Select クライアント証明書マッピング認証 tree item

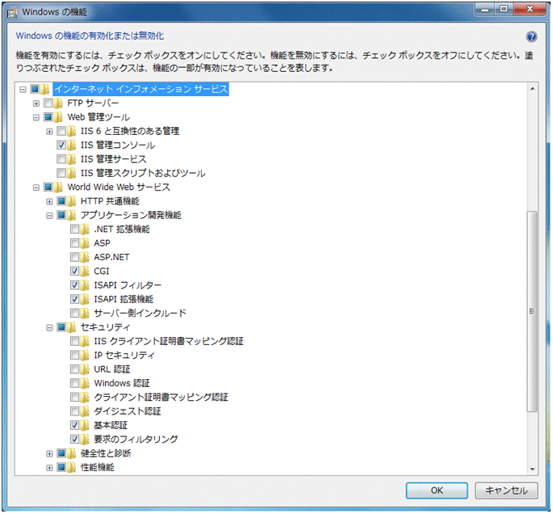[161, 397]
